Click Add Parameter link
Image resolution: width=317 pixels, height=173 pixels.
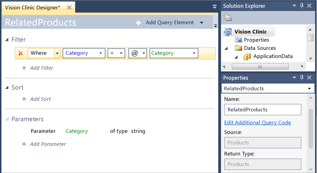coord(48,144)
